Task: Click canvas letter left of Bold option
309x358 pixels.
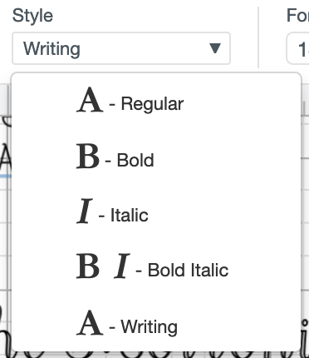Action: (6, 158)
